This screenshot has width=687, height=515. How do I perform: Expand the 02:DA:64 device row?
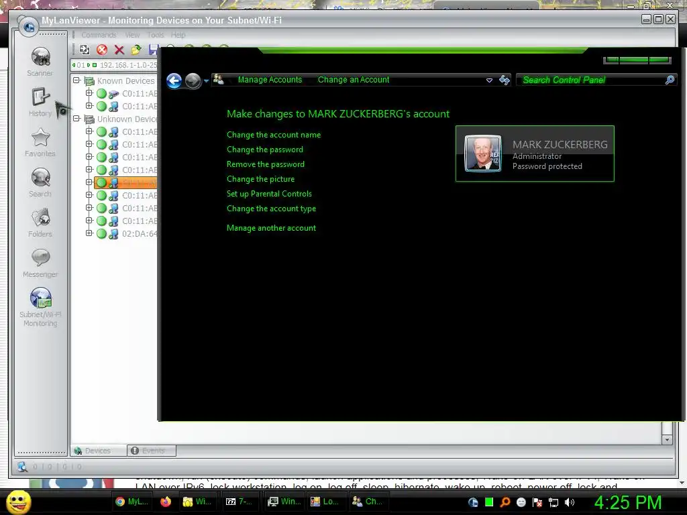[89, 233]
